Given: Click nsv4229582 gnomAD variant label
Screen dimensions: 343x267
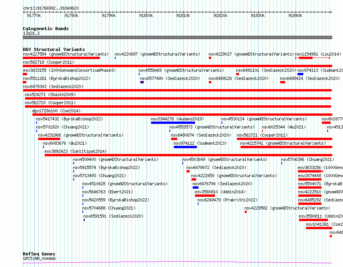Looking at the screenshot, I should coord(287,208).
